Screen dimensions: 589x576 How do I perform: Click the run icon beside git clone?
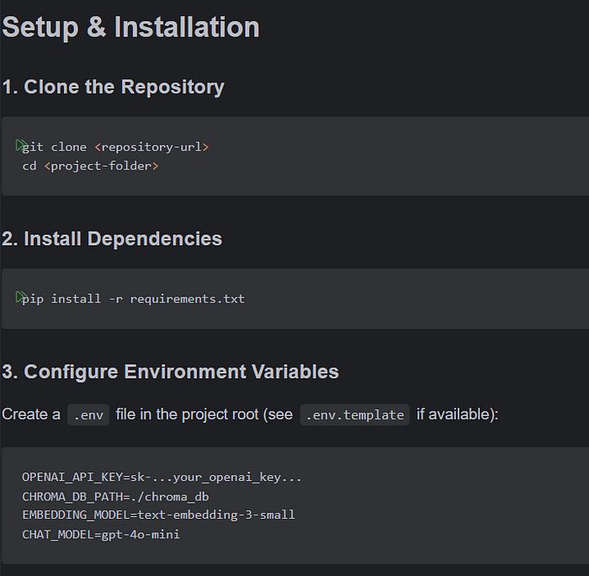click(x=21, y=146)
